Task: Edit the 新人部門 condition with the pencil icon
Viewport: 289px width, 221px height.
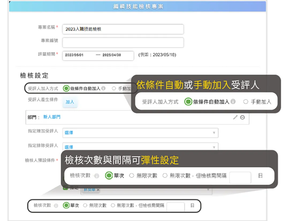Action: (x=235, y=117)
